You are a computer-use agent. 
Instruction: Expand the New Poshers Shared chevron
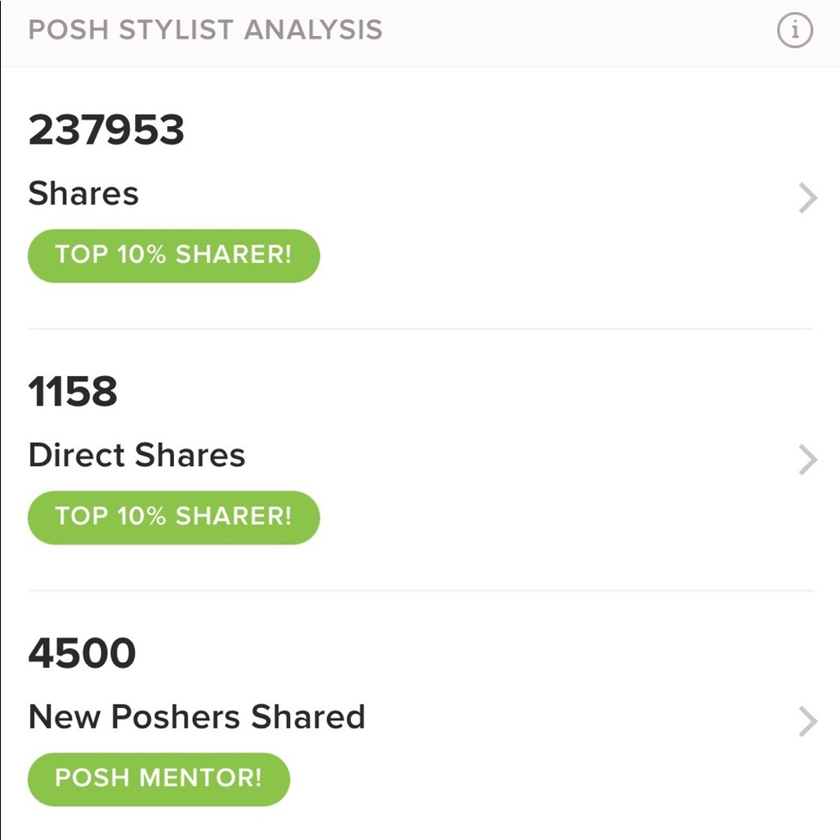click(807, 722)
